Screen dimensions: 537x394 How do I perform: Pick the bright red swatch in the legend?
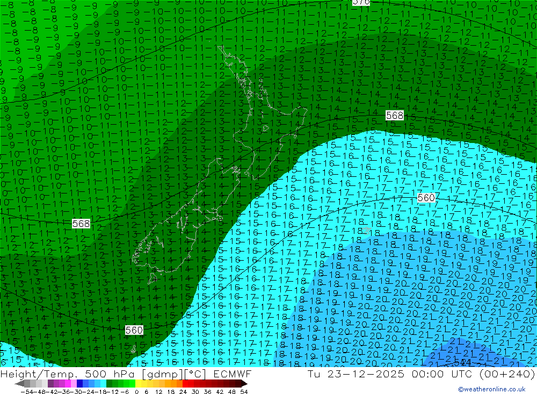188,384
